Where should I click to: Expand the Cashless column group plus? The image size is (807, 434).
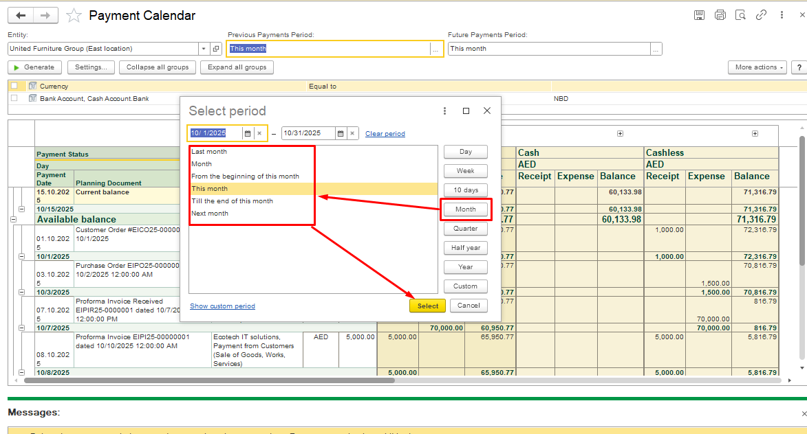coord(755,133)
